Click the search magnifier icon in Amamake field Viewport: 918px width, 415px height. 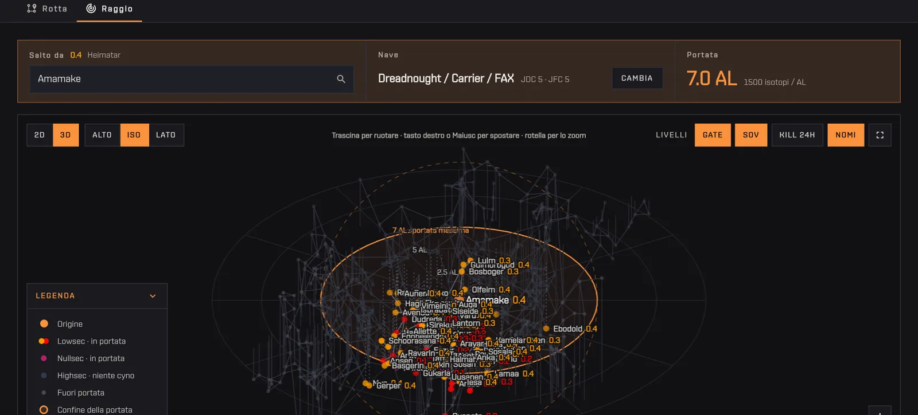click(341, 79)
